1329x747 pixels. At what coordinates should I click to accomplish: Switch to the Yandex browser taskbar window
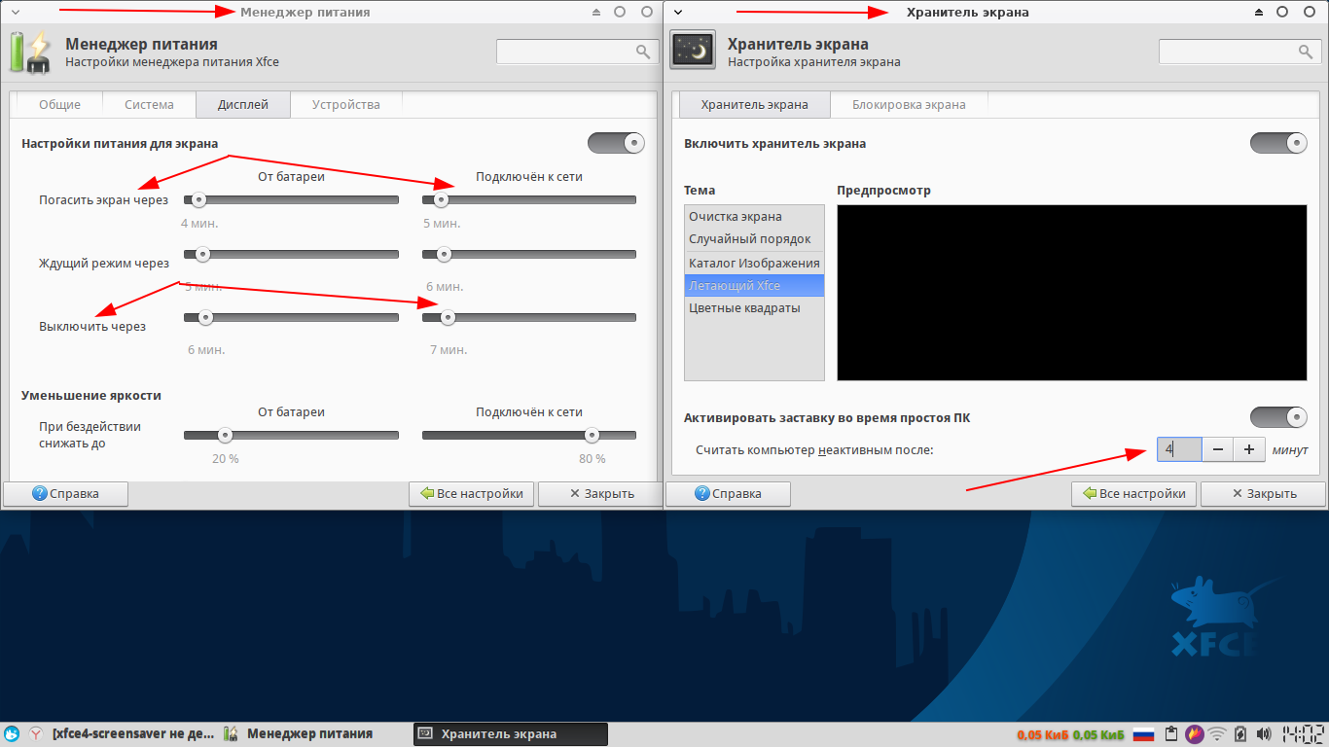pos(122,734)
